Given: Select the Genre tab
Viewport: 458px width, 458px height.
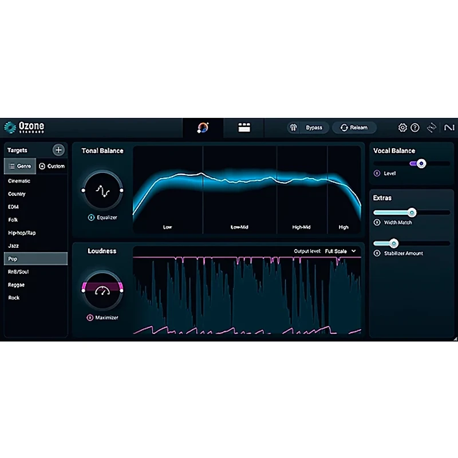Looking at the screenshot, I should 23,166.
